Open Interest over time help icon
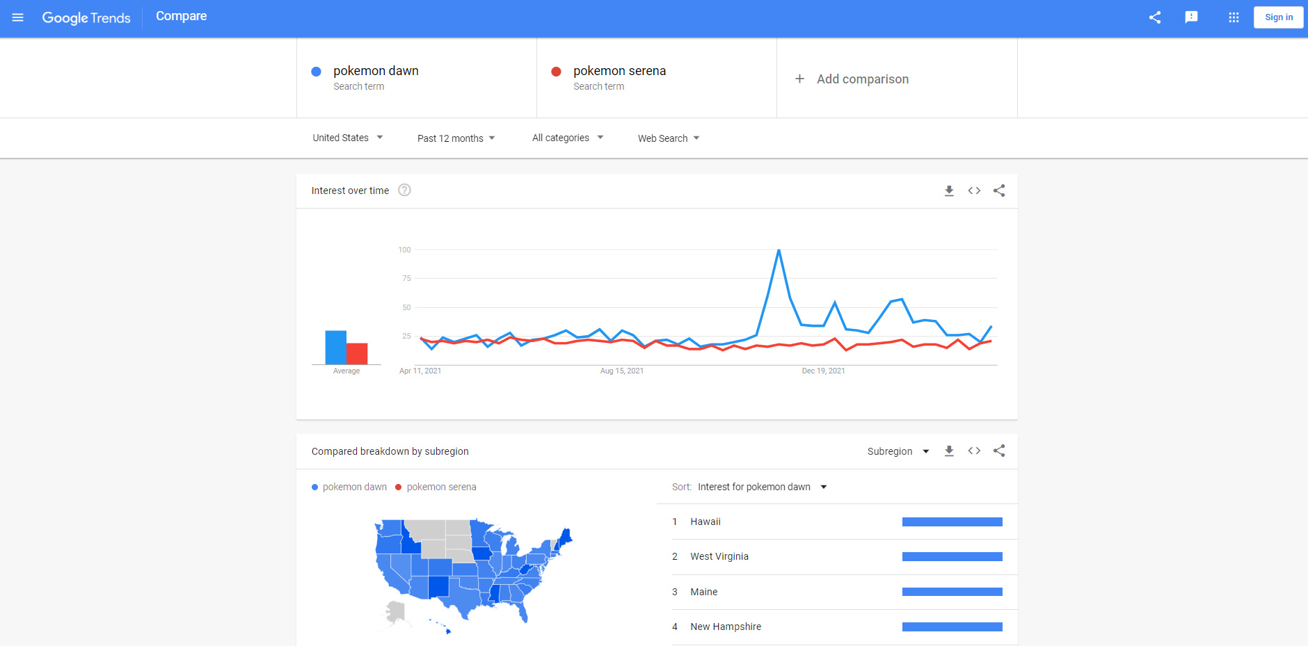Viewport: 1308px width, 646px height. [x=404, y=191]
